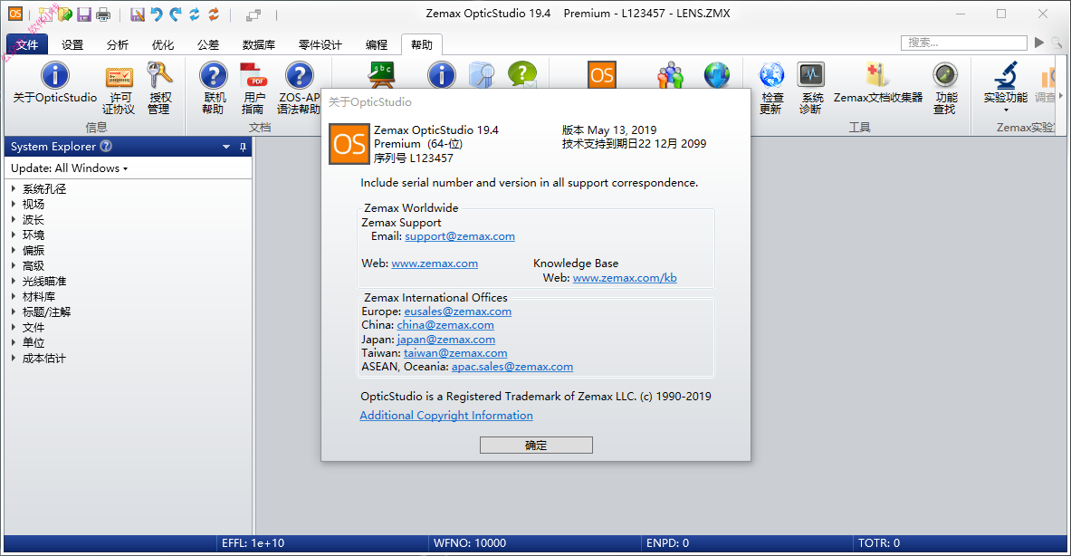Click the orange Update All refresh icon

tap(214, 14)
